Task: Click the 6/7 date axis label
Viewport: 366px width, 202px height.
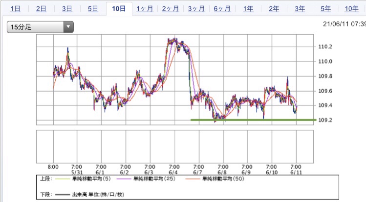Action: pyautogui.click(x=198, y=173)
